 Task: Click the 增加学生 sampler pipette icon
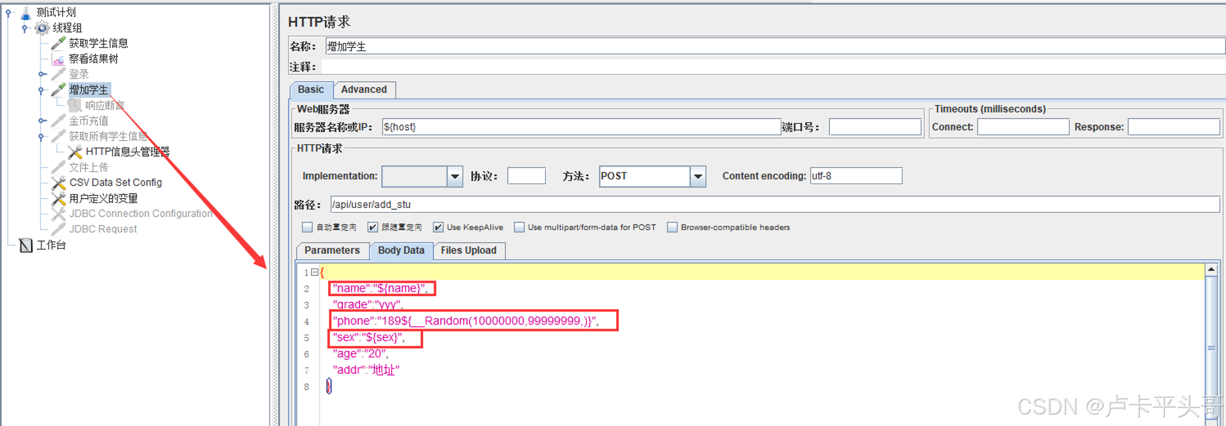point(58,90)
